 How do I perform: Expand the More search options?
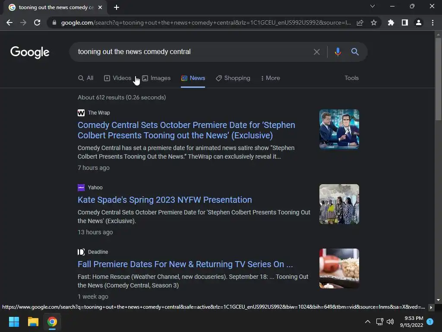270,78
